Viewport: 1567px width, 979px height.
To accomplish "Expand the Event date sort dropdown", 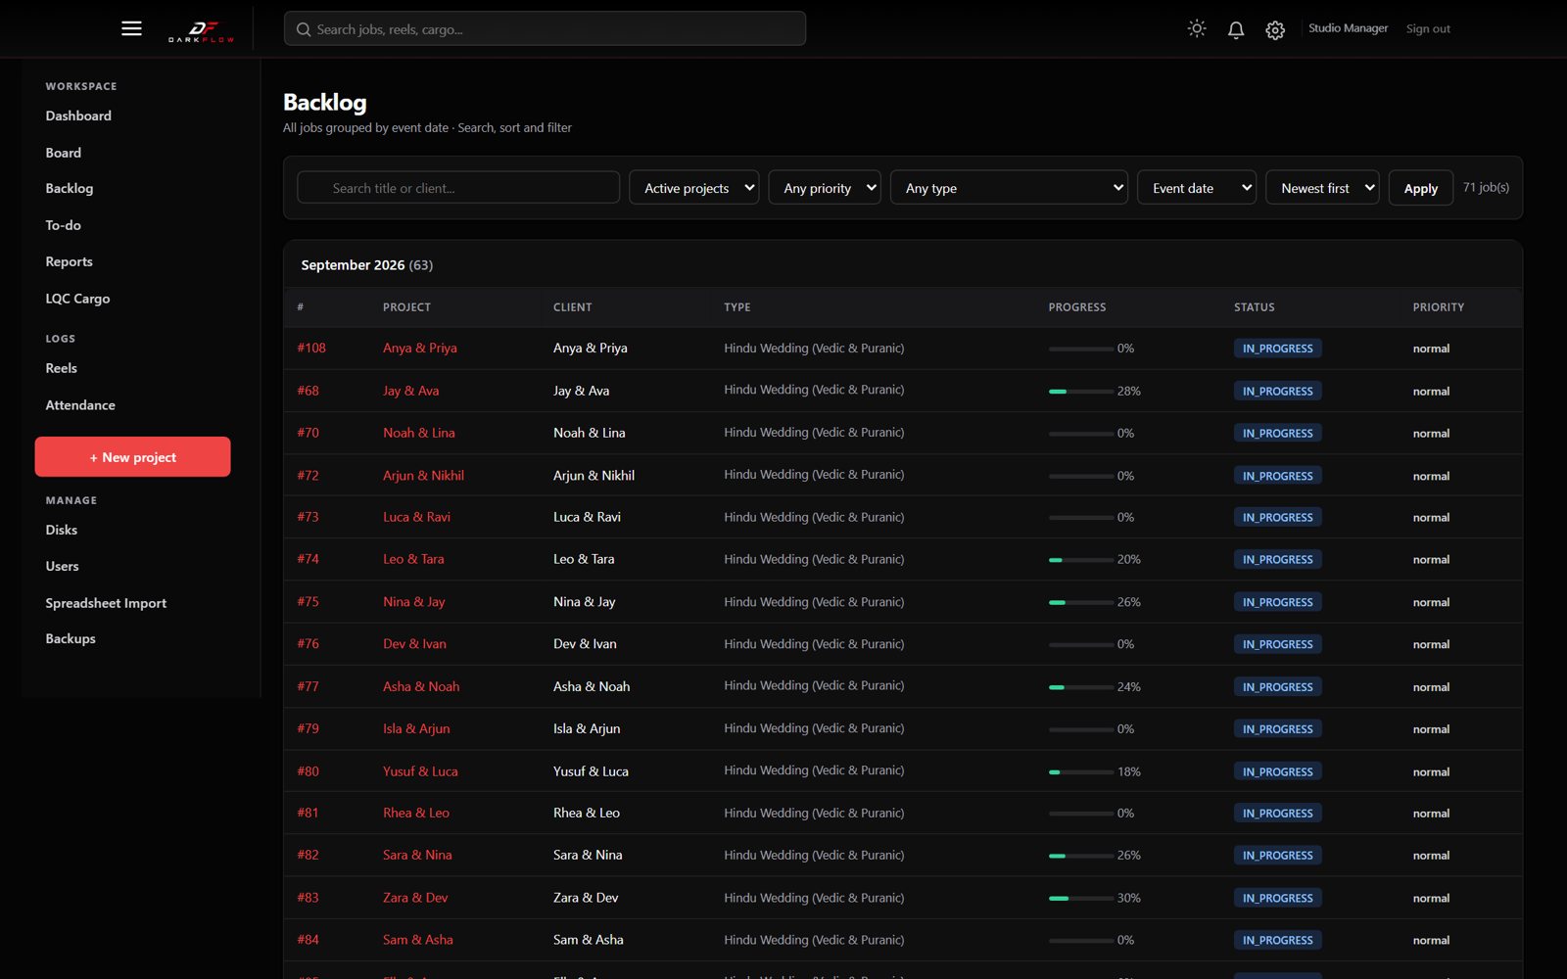I will point(1196,187).
